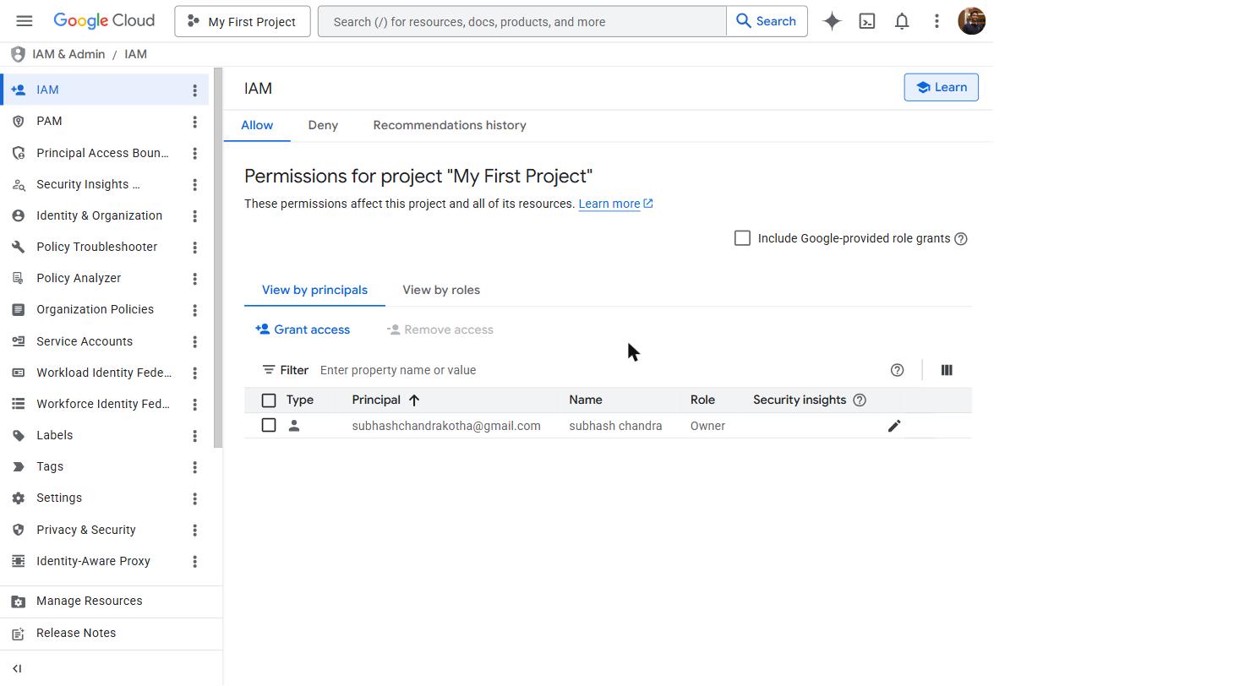Click the Settings gear icon in sidebar

(x=19, y=498)
